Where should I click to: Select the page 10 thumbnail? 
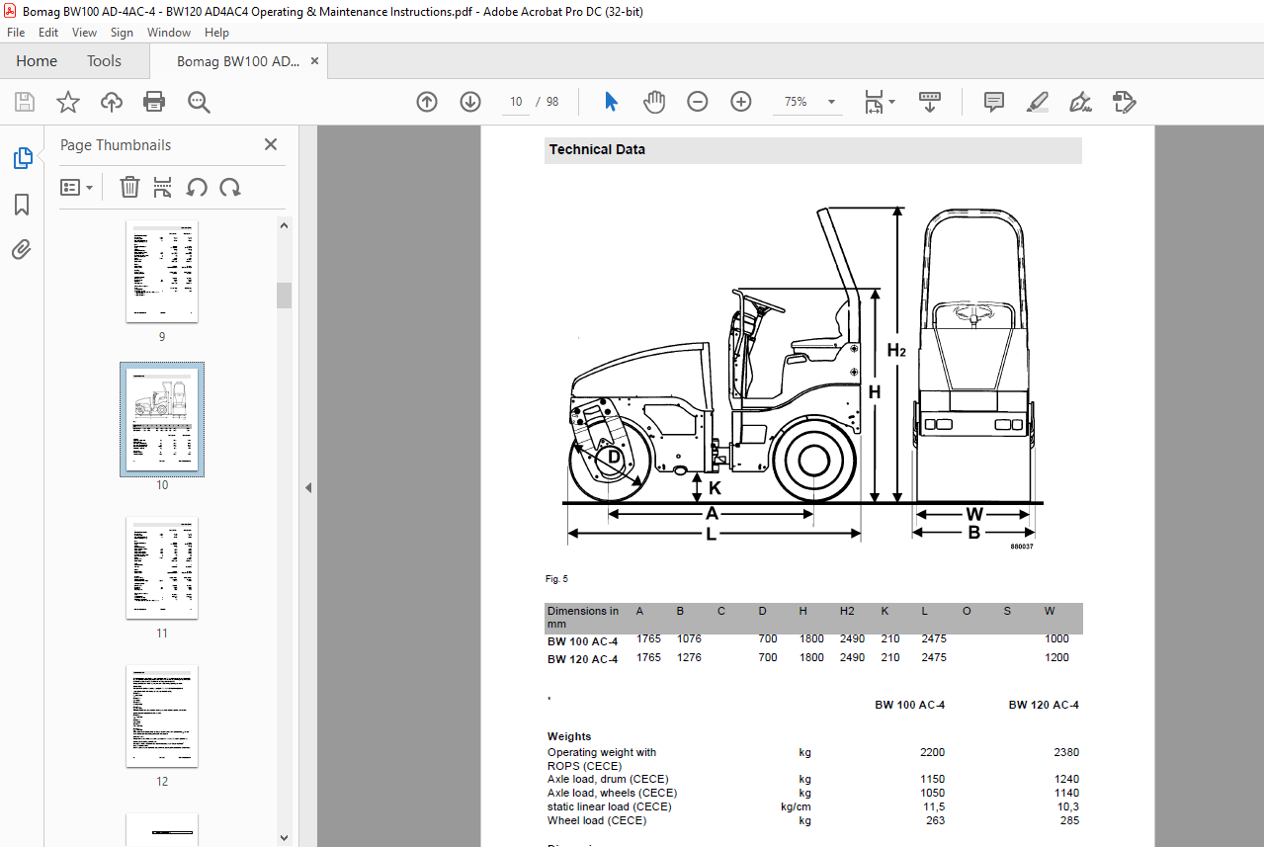[x=162, y=419]
